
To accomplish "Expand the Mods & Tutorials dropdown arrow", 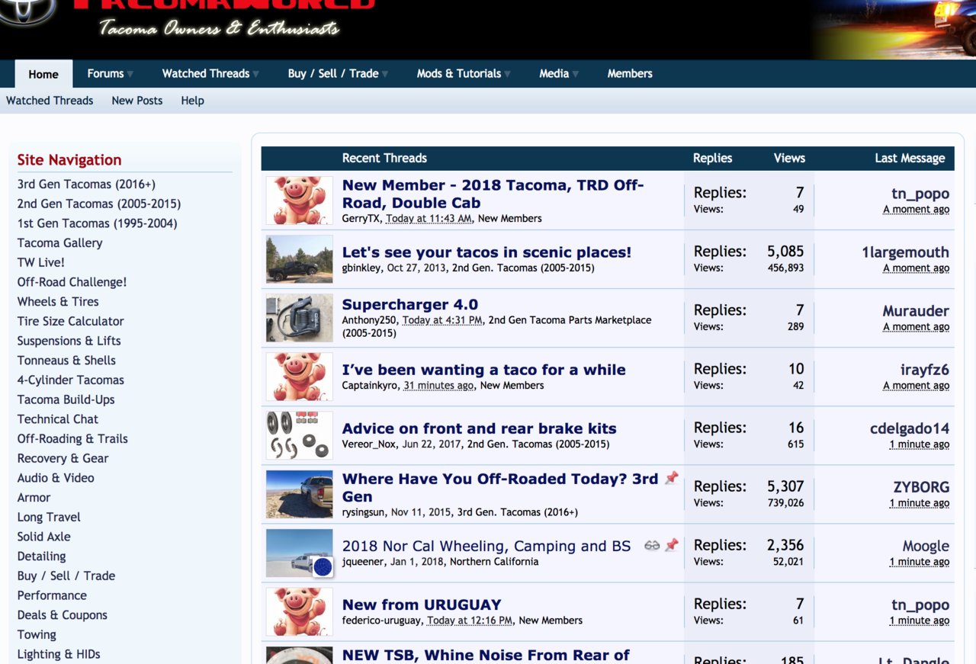I will 508,74.
